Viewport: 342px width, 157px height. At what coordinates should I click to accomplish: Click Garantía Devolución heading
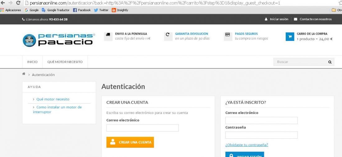pyautogui.click(x=192, y=34)
